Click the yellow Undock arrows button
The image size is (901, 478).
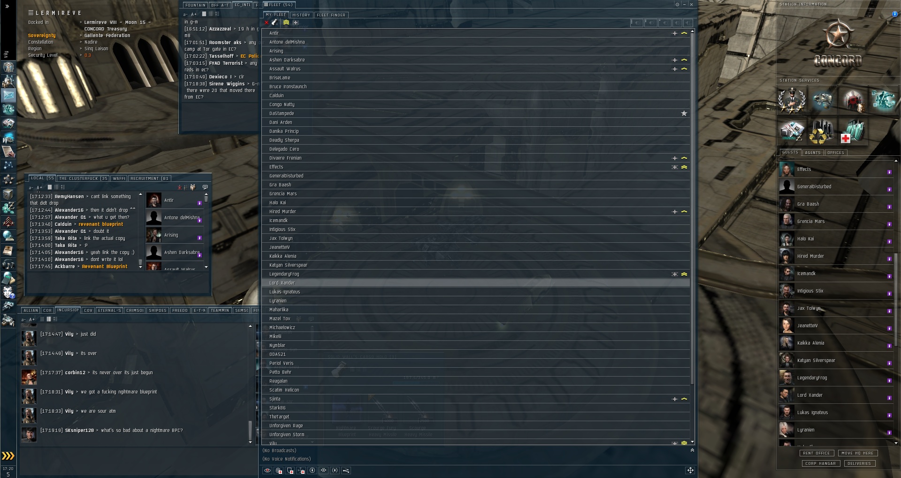click(x=8, y=456)
